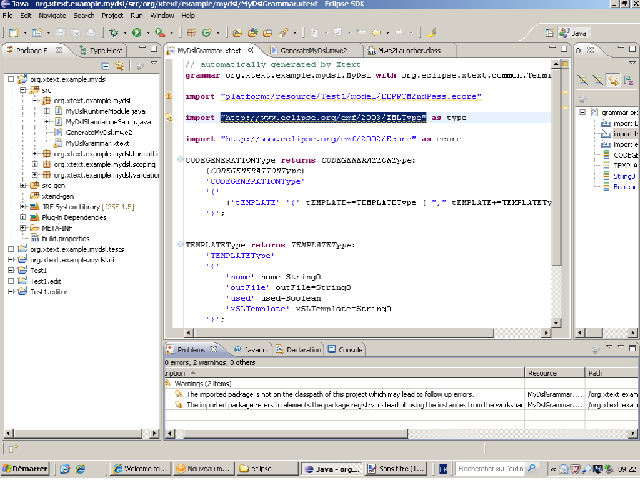This screenshot has width=640, height=480.
Task: Switch to the Console tab
Action: coord(345,350)
